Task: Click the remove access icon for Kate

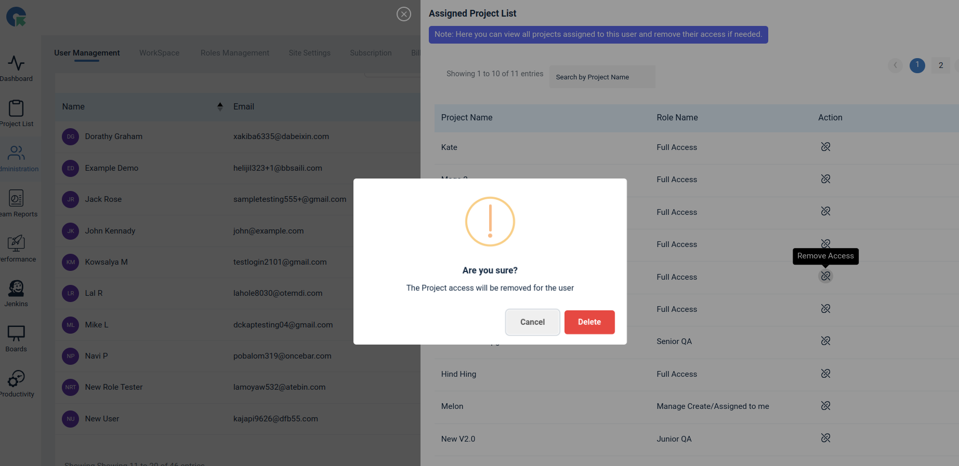Action: [825, 147]
